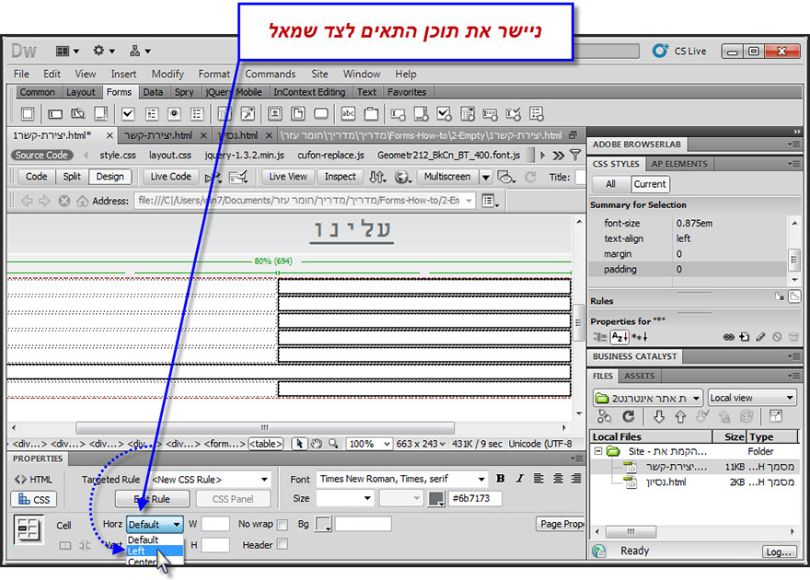Open the Targeted Rule dropdown
The width and height of the screenshot is (810, 580).
264,480
